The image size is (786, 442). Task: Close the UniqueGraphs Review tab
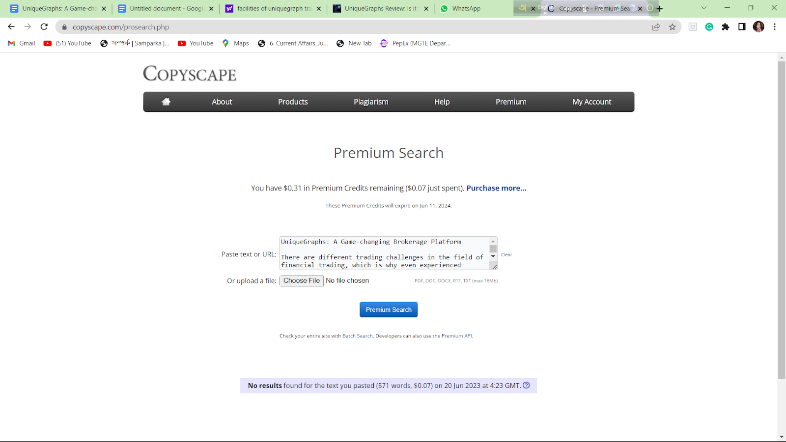(x=426, y=9)
